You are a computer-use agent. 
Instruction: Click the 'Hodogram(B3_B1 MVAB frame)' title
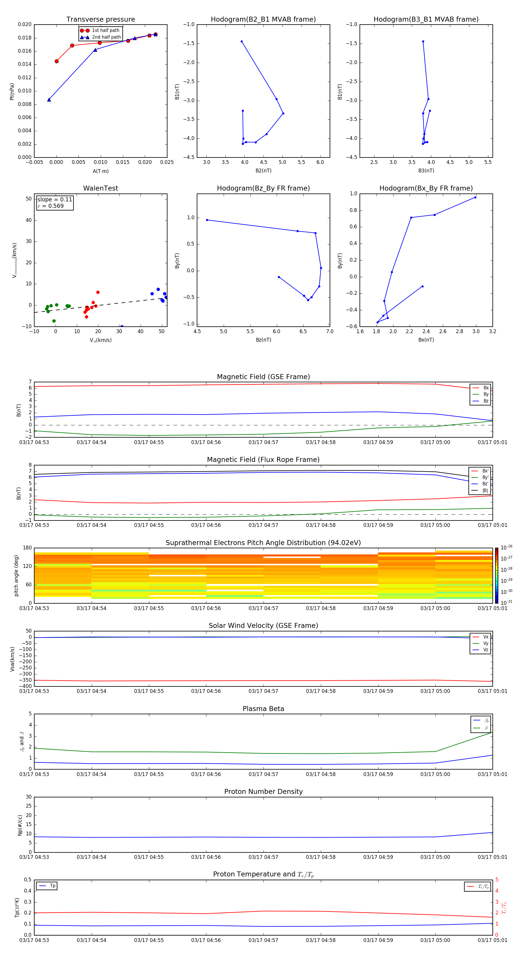click(x=426, y=19)
